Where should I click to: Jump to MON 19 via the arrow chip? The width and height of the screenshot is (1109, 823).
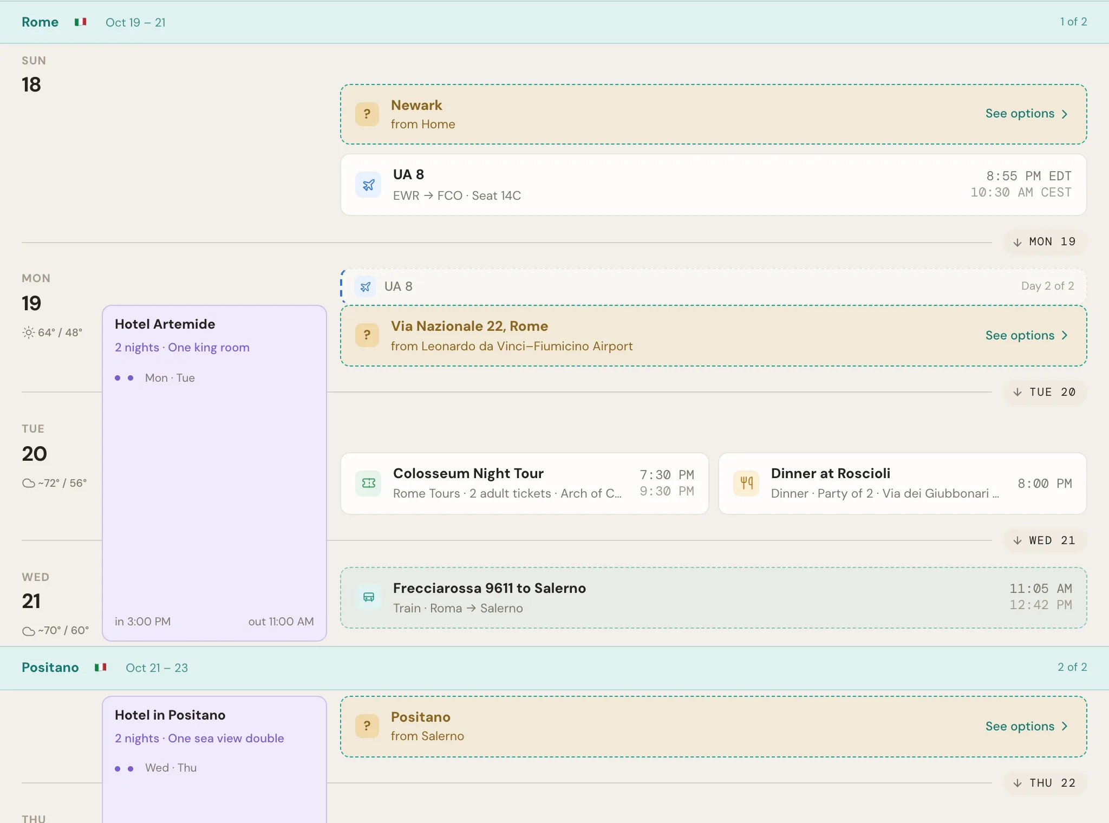tap(1045, 241)
